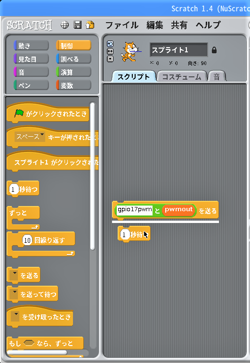
Task: Click the スプライト1 がクリックされたとき block
Action: tap(53, 162)
